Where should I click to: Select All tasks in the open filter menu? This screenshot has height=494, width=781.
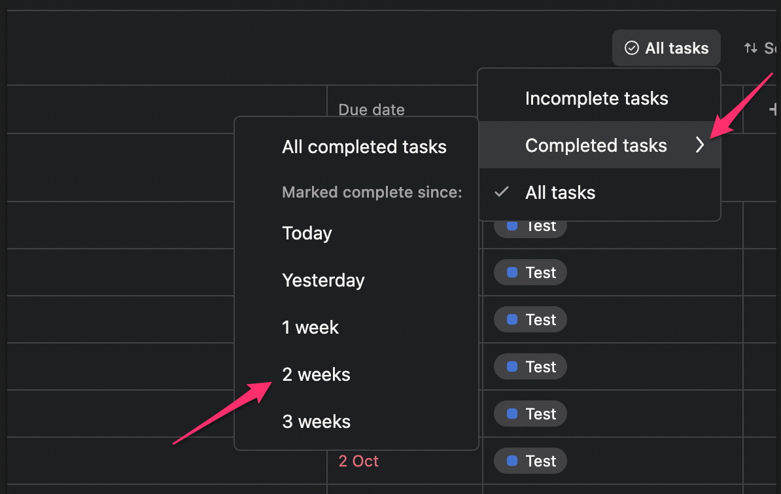pyautogui.click(x=560, y=192)
